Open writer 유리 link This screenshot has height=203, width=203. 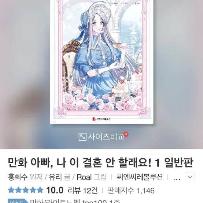pos(55,177)
